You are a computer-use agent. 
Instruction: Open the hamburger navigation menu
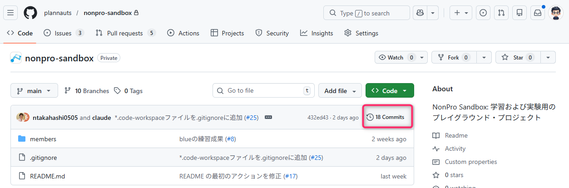[x=11, y=13]
